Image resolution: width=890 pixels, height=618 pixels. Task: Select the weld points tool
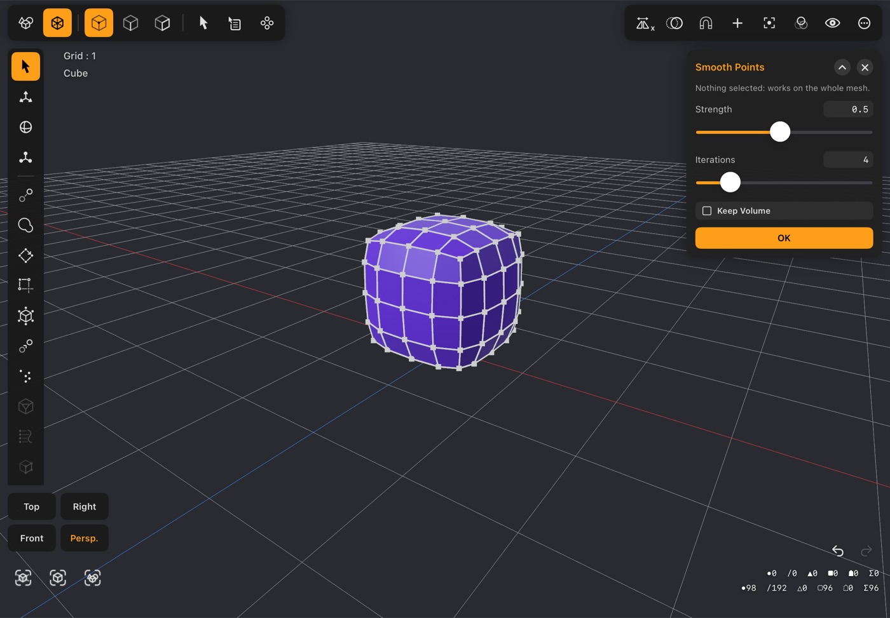25,346
